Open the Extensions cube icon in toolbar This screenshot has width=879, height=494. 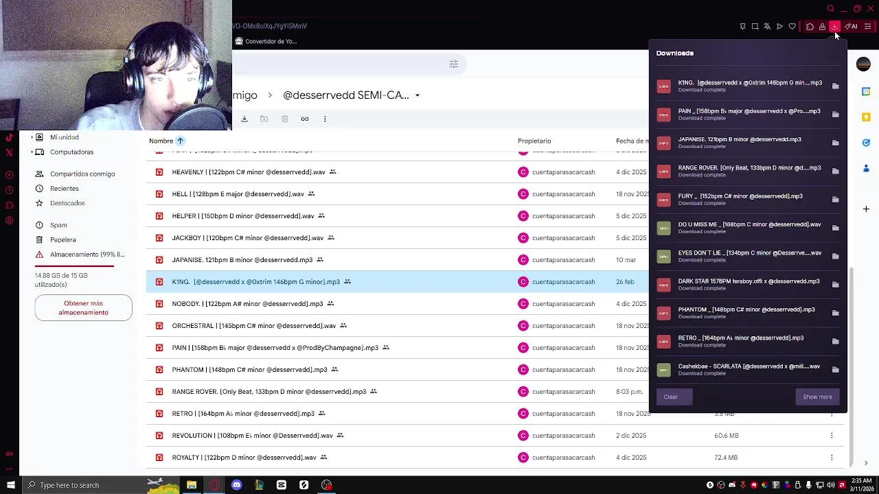point(810,27)
